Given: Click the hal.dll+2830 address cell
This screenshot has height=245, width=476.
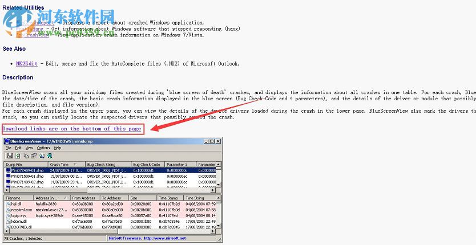Looking at the screenshot, I should tap(46, 204).
